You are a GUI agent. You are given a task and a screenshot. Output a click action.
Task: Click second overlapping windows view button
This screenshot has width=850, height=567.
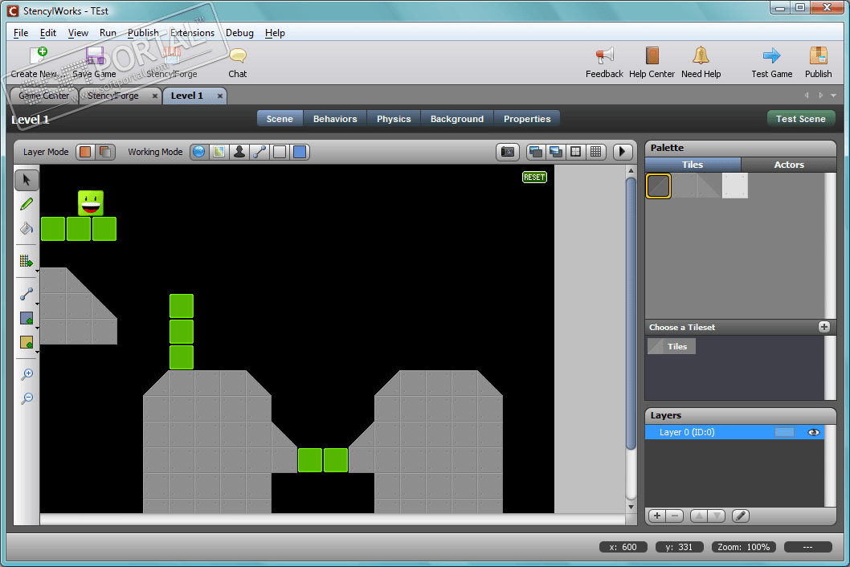556,152
